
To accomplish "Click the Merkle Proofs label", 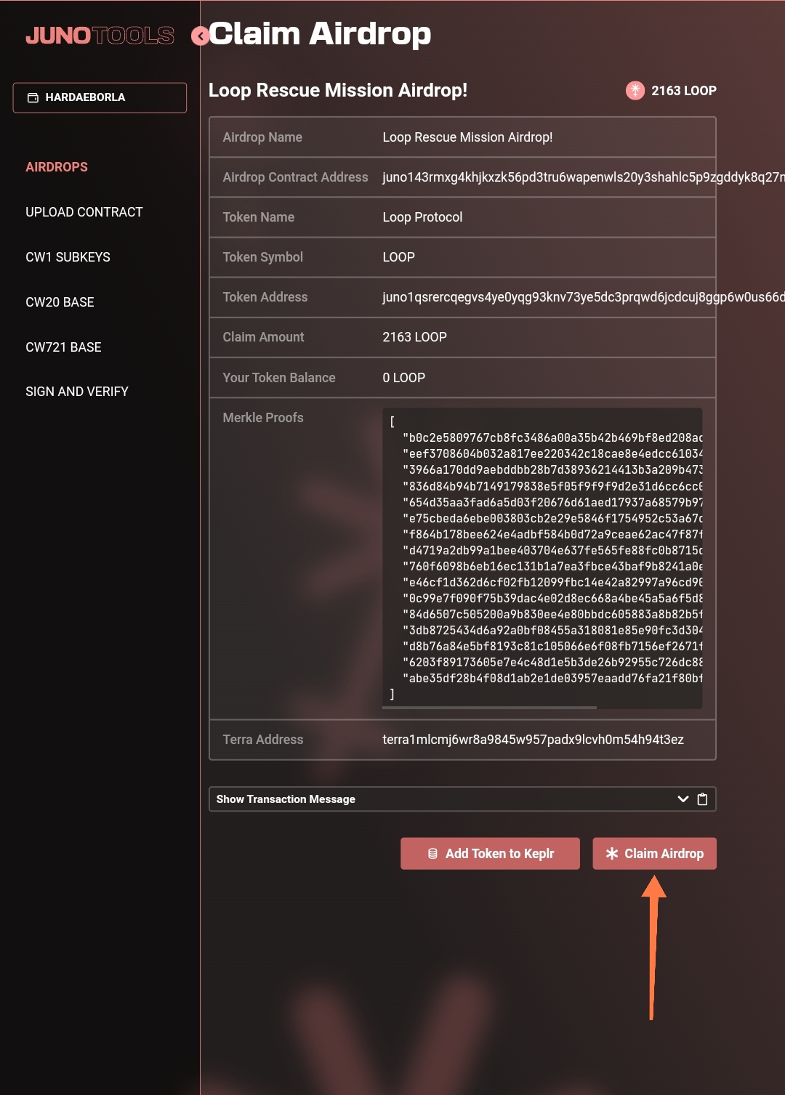I will pos(263,418).
